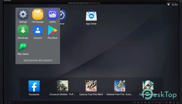The width and height of the screenshot is (182, 104).
Task: Tap the Android back triangle button
Action: (6, 102)
